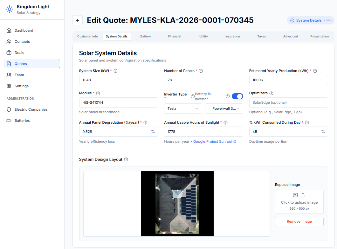Show help for System Size (kW)
The width and height of the screenshot is (337, 249).
(x=115, y=71)
